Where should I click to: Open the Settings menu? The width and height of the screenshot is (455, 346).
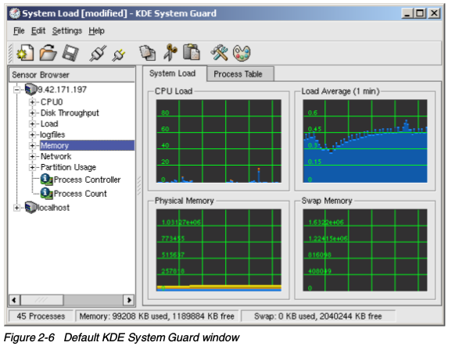click(x=67, y=30)
